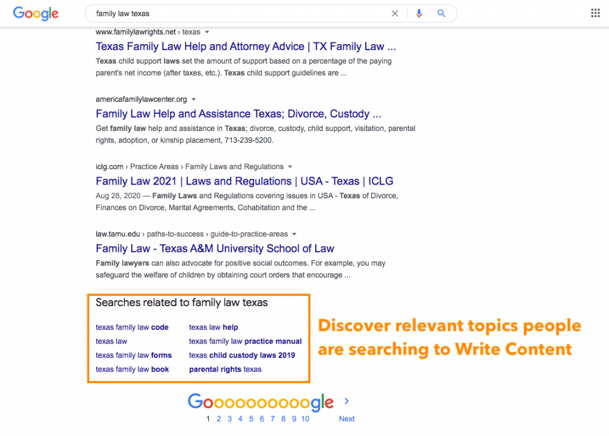Click the 'Next' pagination link
The height and width of the screenshot is (436, 609).
[x=347, y=419]
